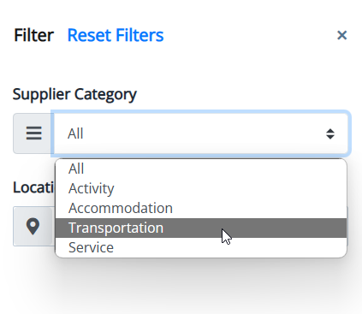
Task: Click the Reset Filters link
Action: click(116, 35)
